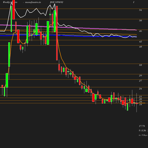Click the 'BSE 539692' ticker label
This screenshot has height=148, width=148.
click(x=57, y=2)
